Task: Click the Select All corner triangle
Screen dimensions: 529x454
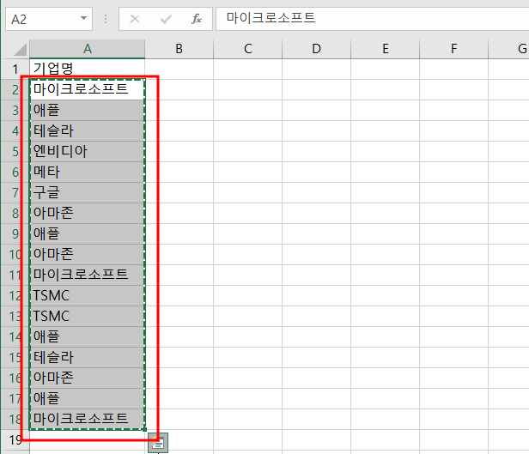Action: [21, 50]
